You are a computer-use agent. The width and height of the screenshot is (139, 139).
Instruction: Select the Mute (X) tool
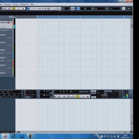[x=45, y=8]
